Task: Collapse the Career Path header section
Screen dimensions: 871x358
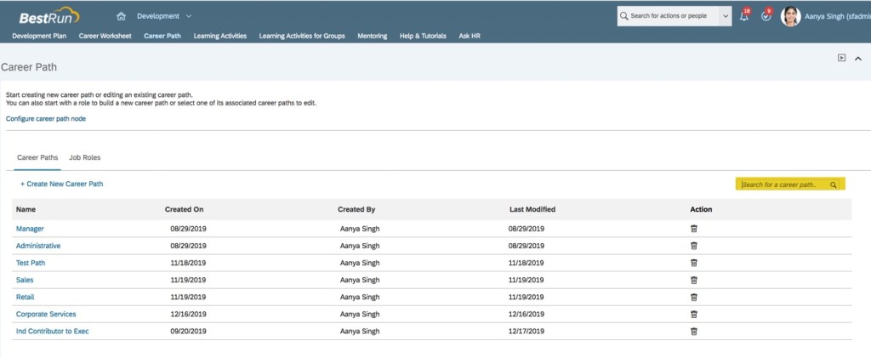Action: (x=860, y=58)
